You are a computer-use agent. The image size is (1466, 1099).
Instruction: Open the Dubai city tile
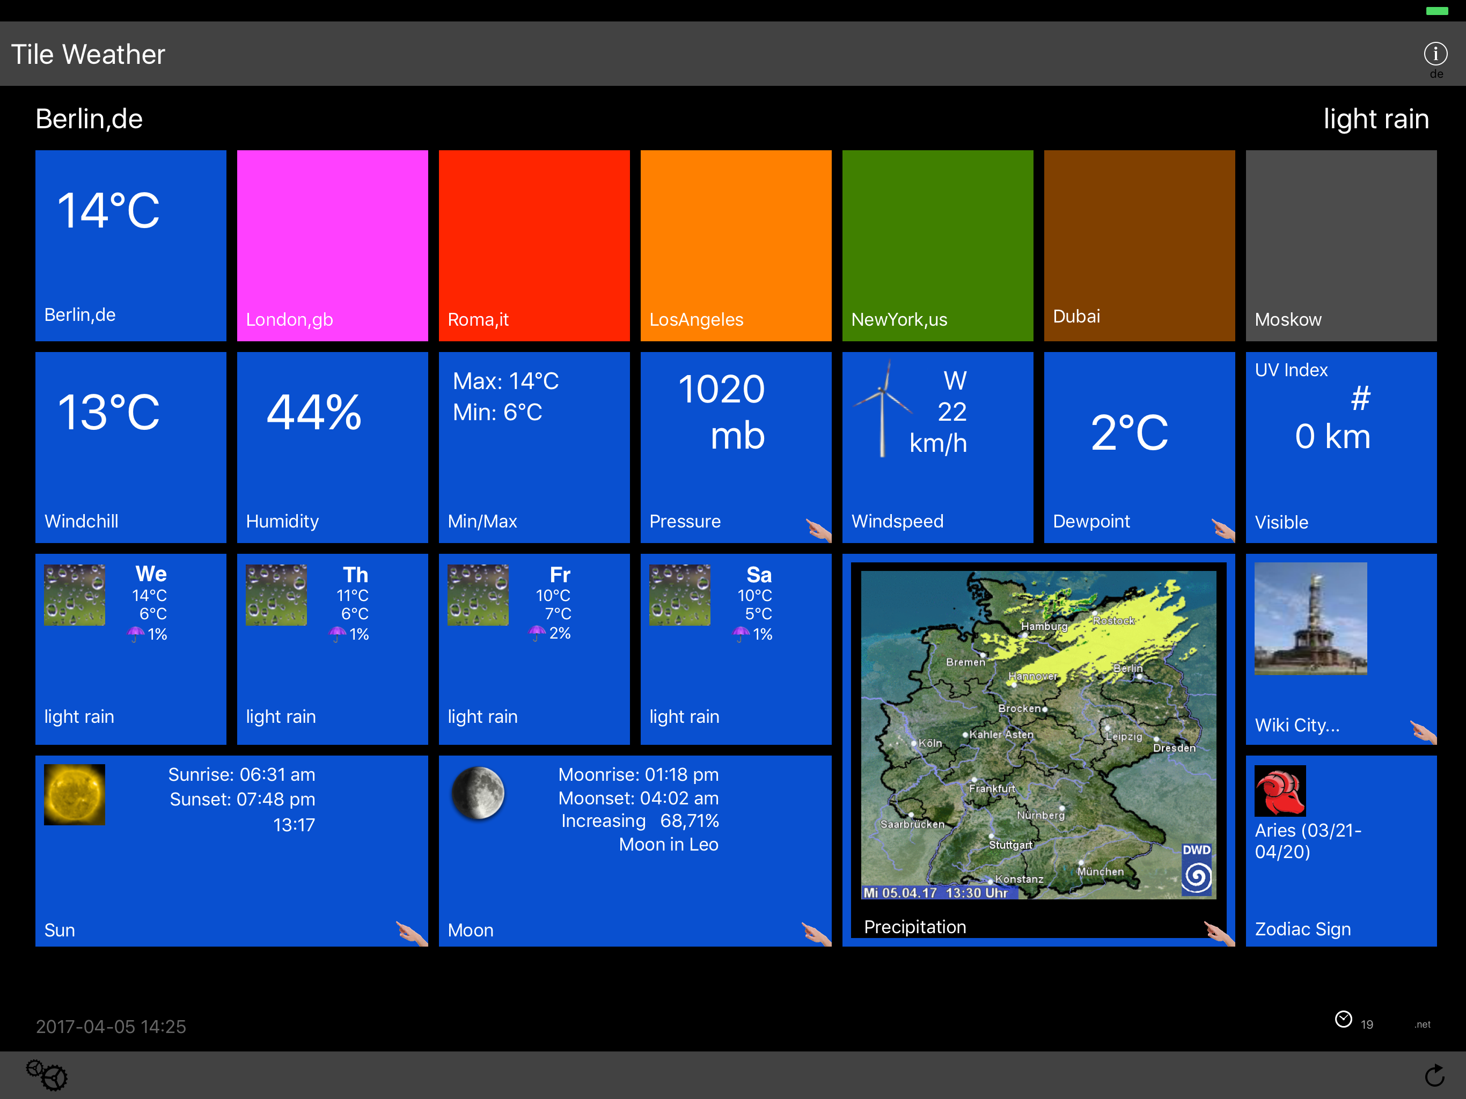1139,245
